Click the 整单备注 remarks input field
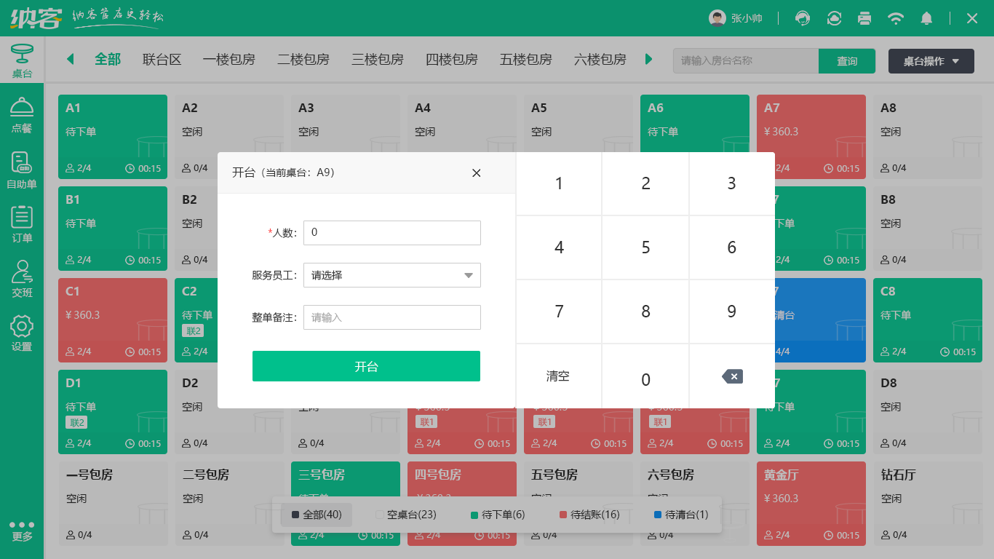994x559 pixels. (x=391, y=317)
